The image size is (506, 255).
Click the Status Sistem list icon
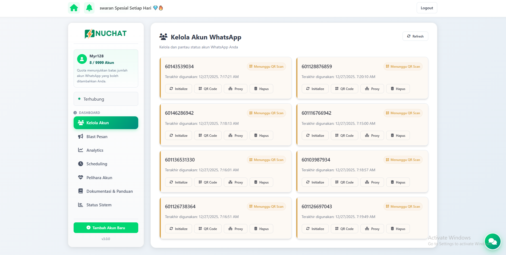(x=80, y=205)
